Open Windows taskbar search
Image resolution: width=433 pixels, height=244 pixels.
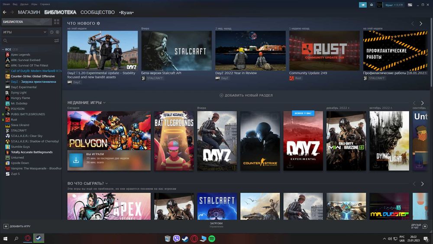tap(16, 238)
